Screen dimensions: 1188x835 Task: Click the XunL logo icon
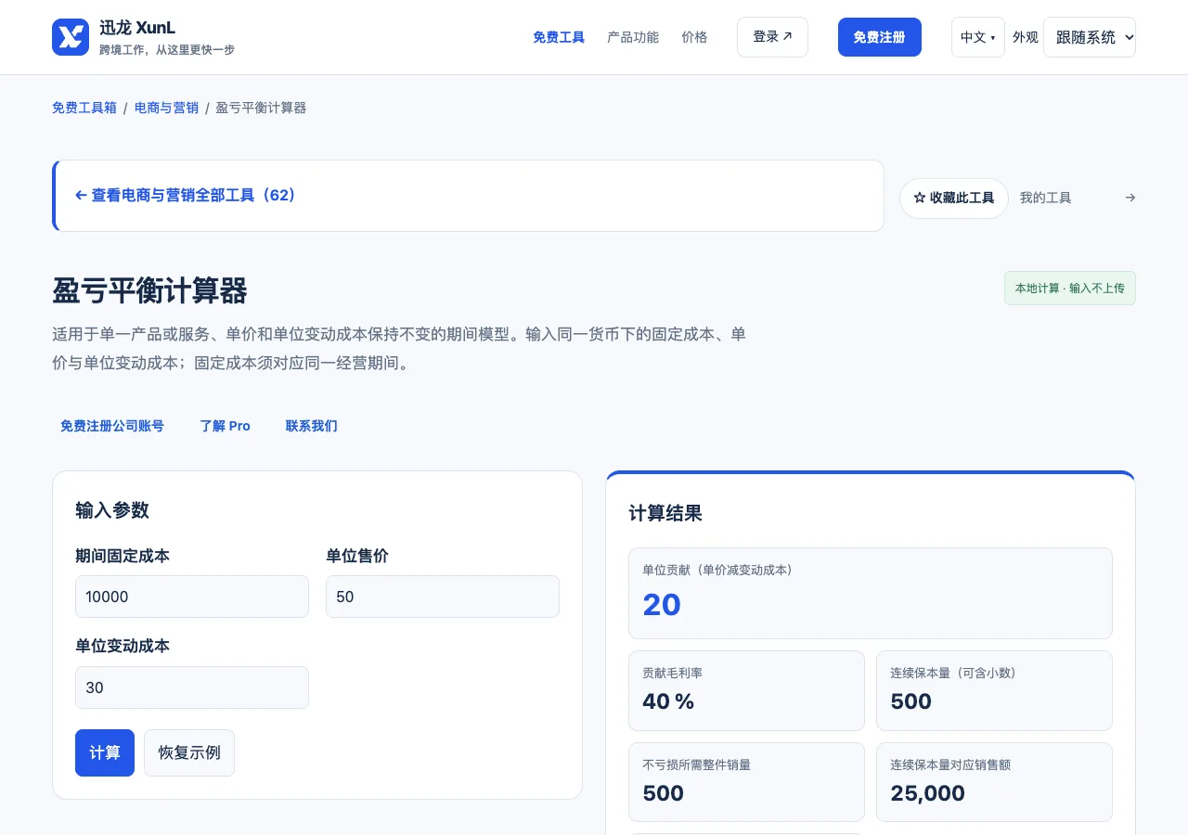point(71,37)
